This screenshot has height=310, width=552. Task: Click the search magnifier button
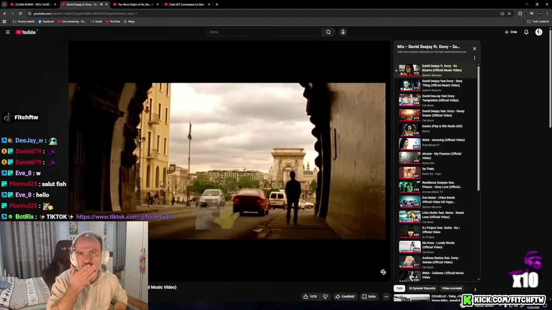[328, 32]
